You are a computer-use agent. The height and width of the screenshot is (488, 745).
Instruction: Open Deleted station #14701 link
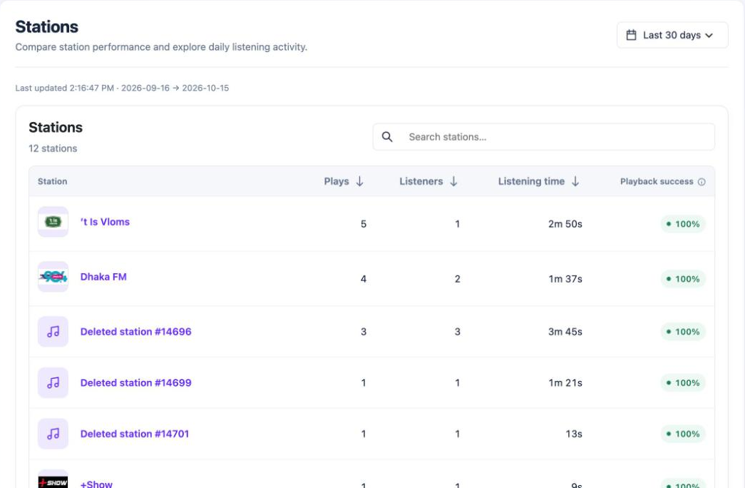click(135, 434)
